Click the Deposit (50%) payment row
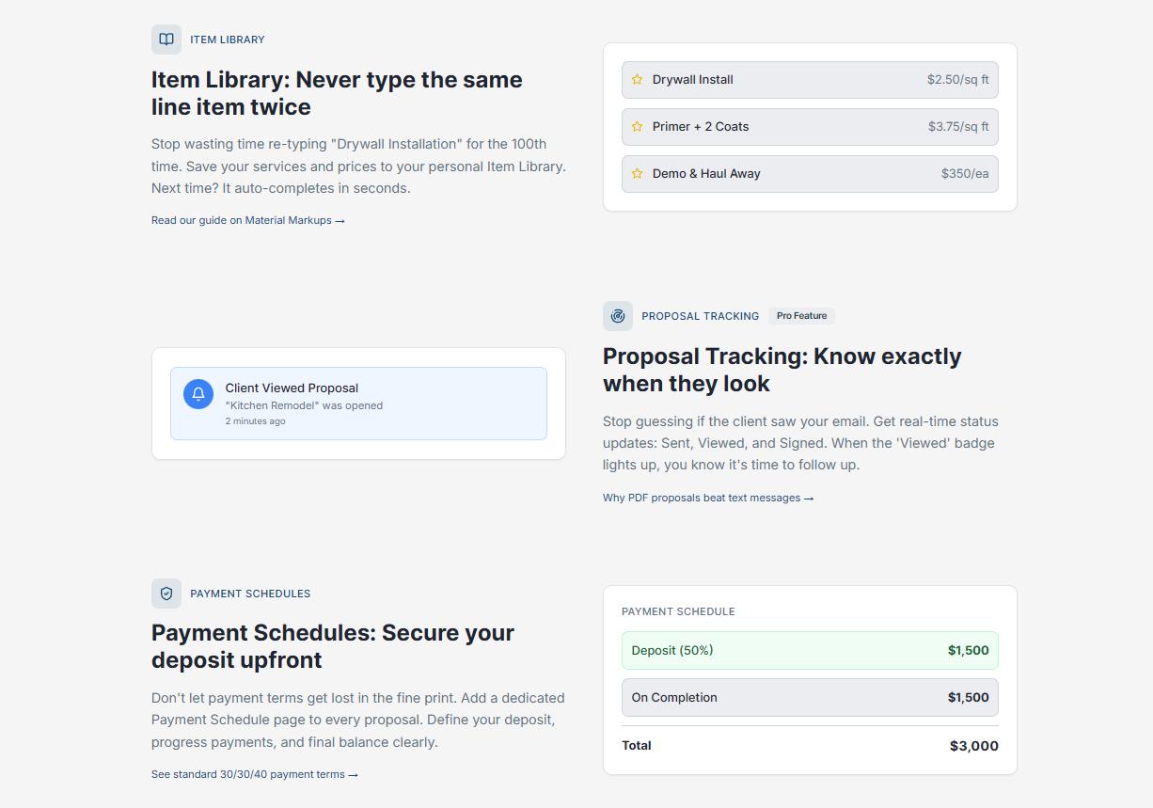1153x808 pixels. tap(810, 651)
